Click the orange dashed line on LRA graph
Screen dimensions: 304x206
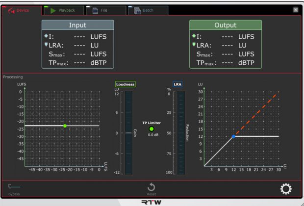click(256, 115)
